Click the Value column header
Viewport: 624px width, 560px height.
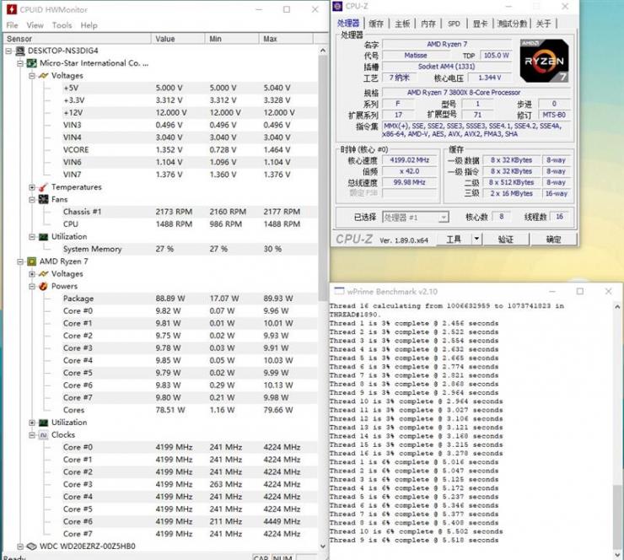click(178, 39)
